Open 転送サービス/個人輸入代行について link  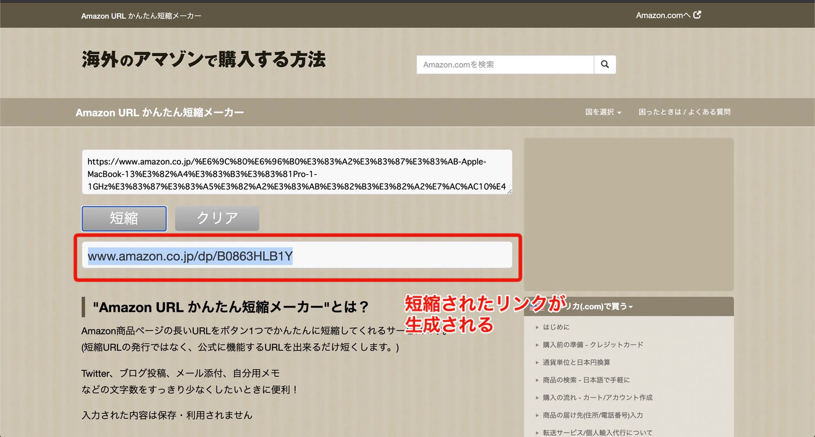coord(597,433)
